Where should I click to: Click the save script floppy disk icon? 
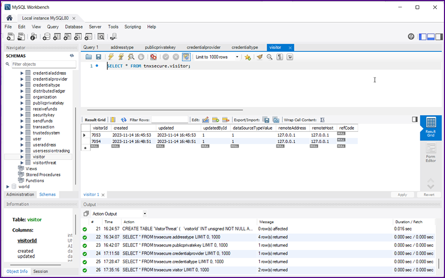tap(98, 57)
